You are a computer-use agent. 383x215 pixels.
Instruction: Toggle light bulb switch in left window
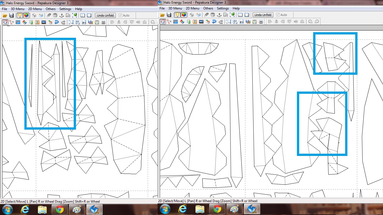[x=20, y=15]
